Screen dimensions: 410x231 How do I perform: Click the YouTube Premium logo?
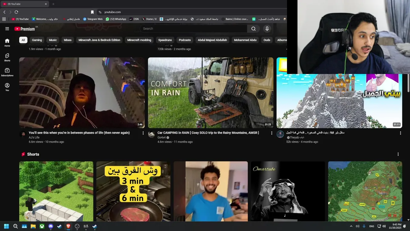(25, 29)
